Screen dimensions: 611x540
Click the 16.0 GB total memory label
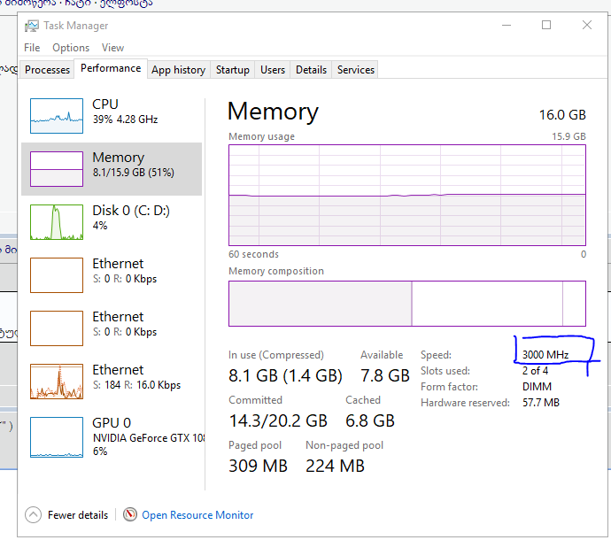(562, 115)
